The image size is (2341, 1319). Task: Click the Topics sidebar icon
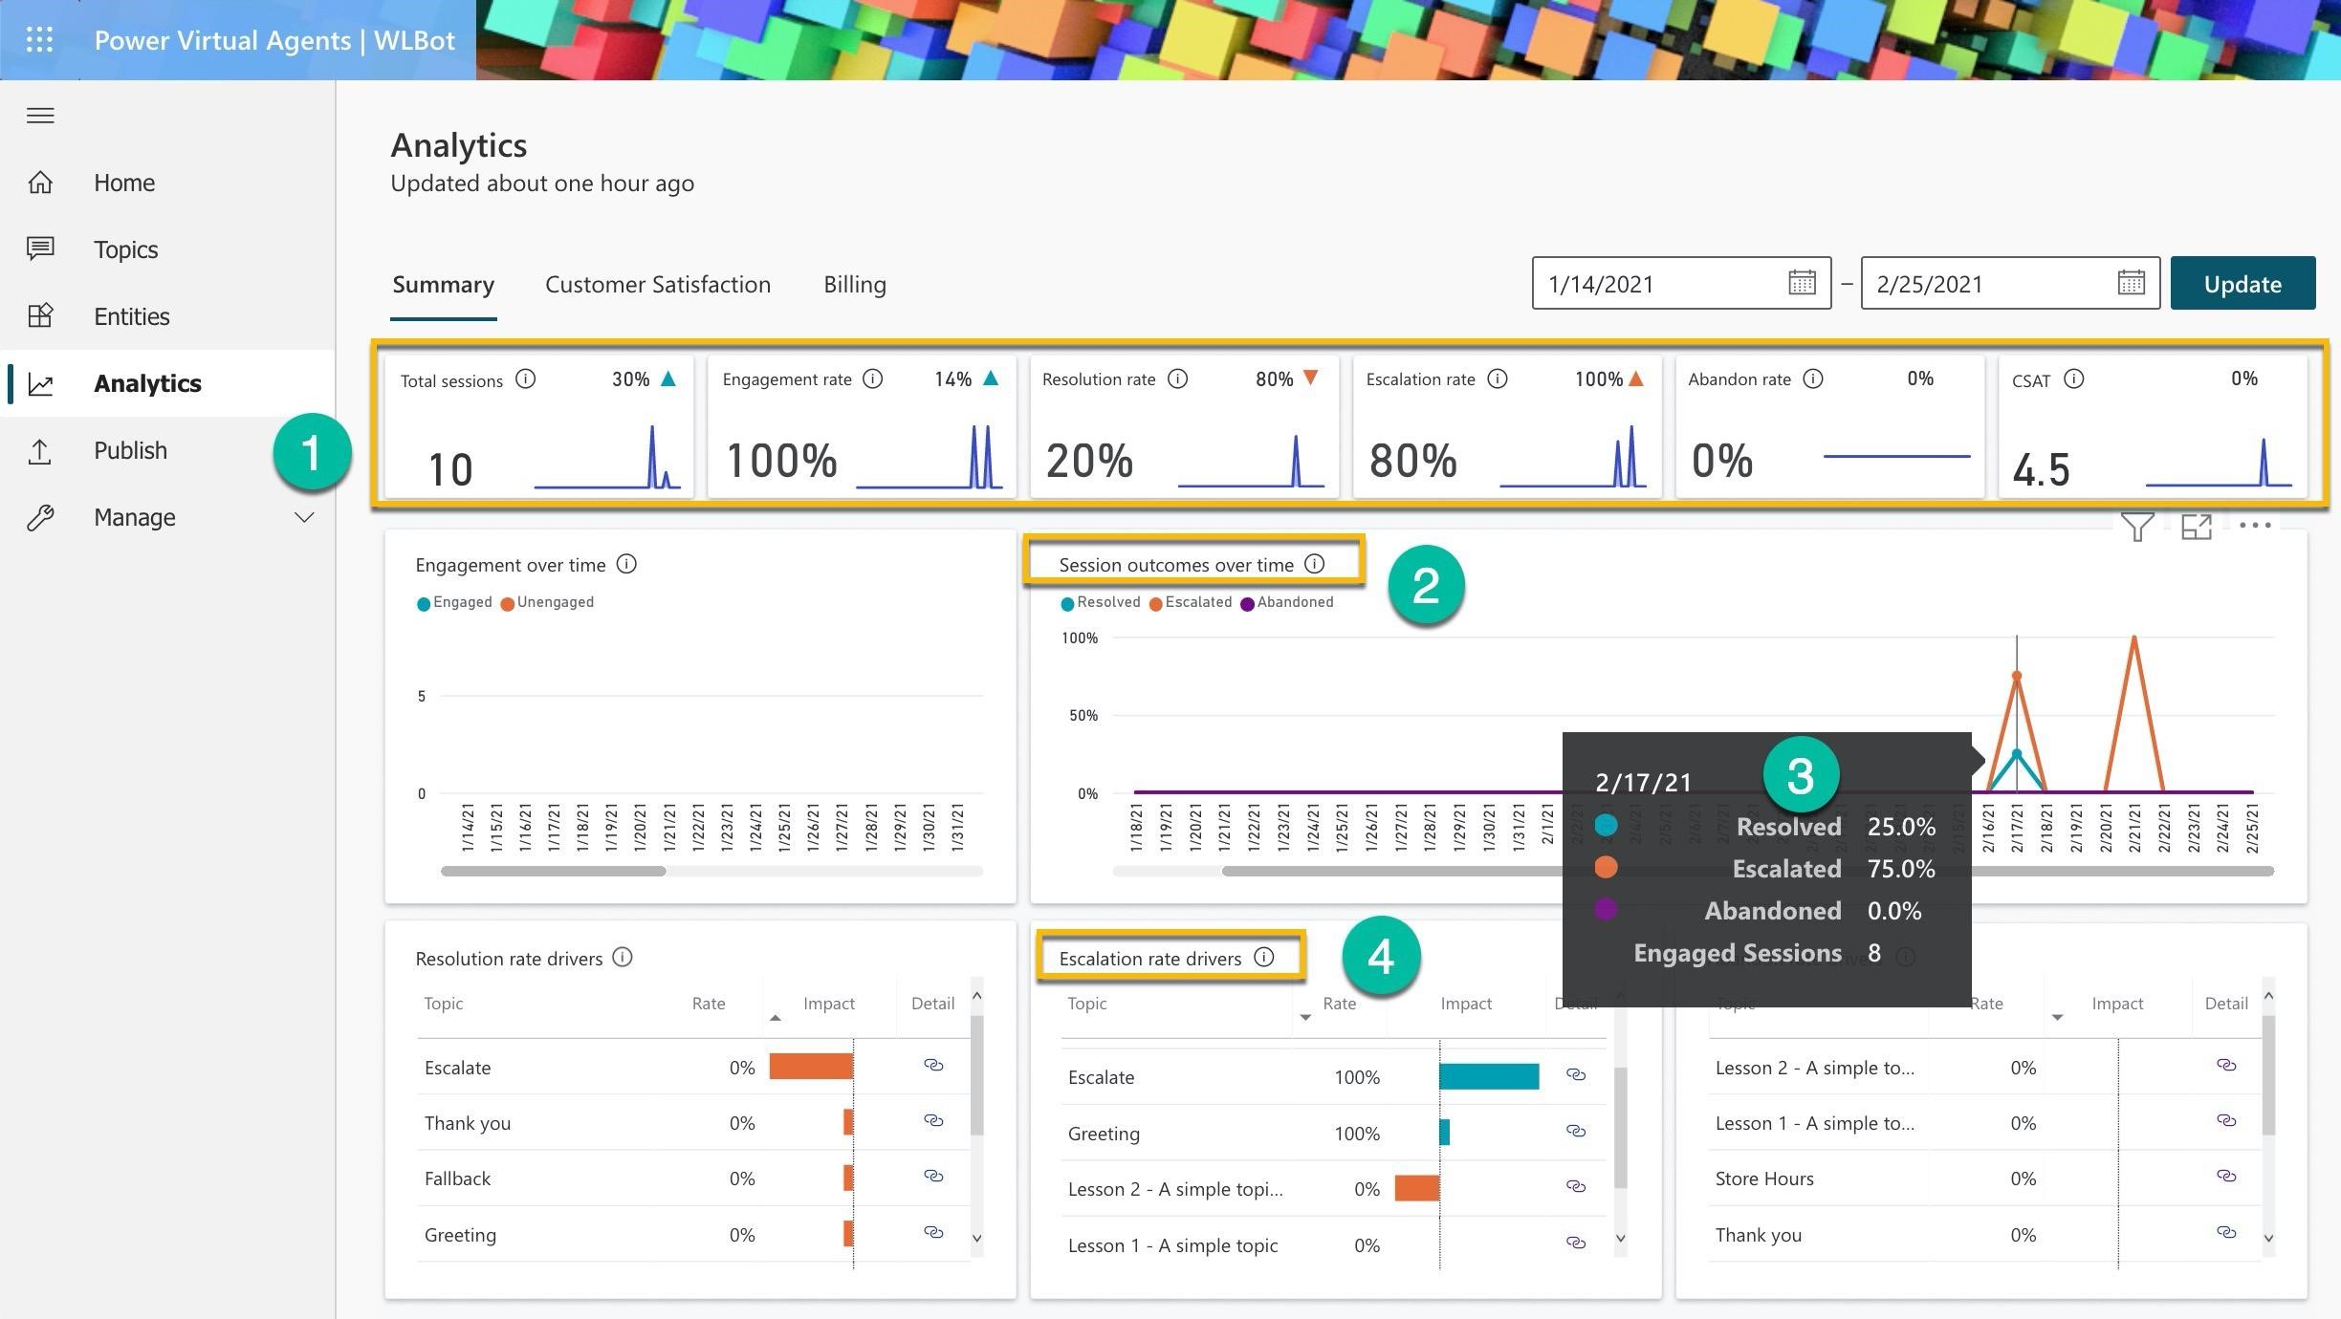(43, 249)
